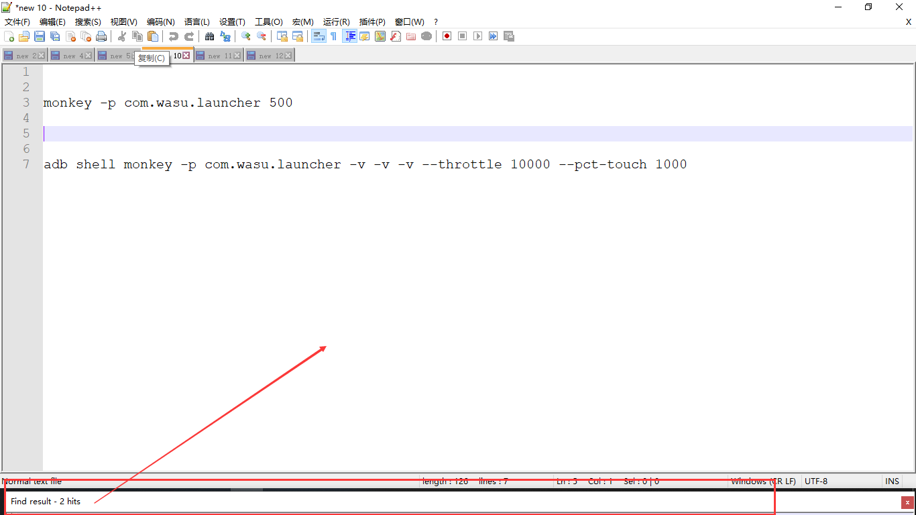The width and height of the screenshot is (916, 515).
Task: Open the 语言(L) menu
Action: point(196,21)
